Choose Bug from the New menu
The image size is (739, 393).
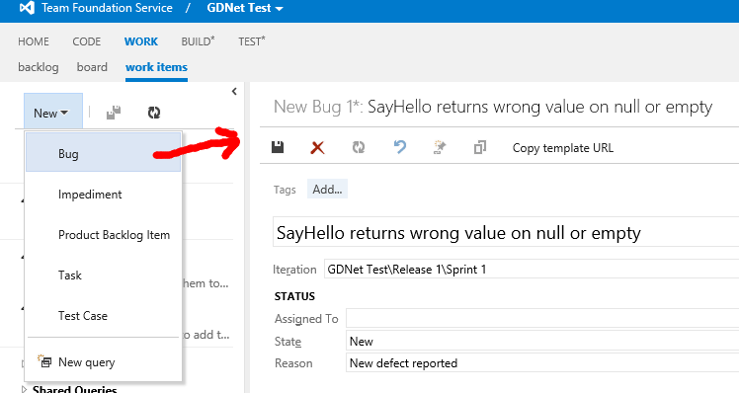[x=103, y=152]
